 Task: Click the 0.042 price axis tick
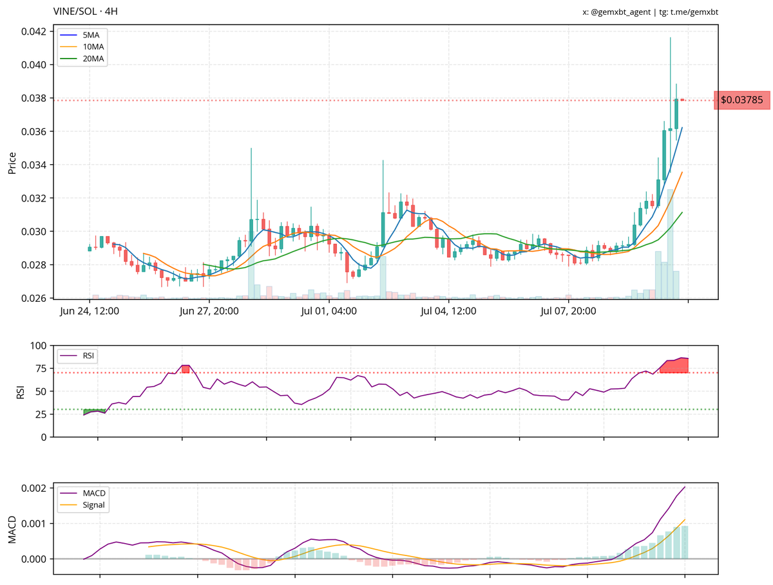point(33,32)
